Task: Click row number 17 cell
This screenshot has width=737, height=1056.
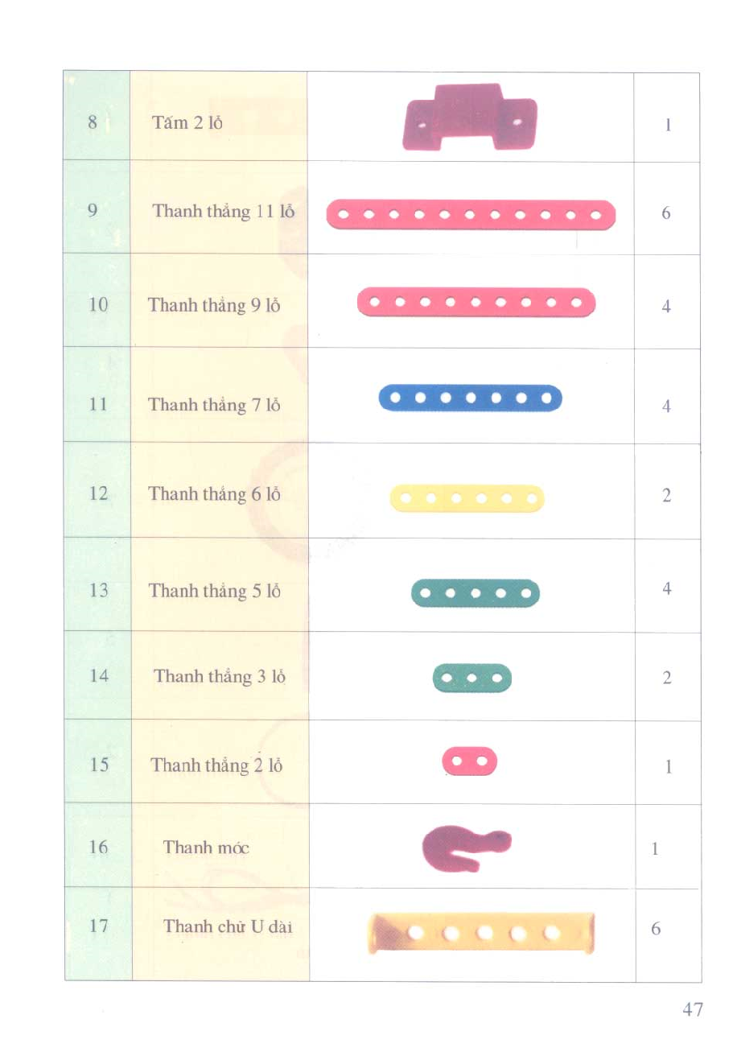Action: [97, 934]
